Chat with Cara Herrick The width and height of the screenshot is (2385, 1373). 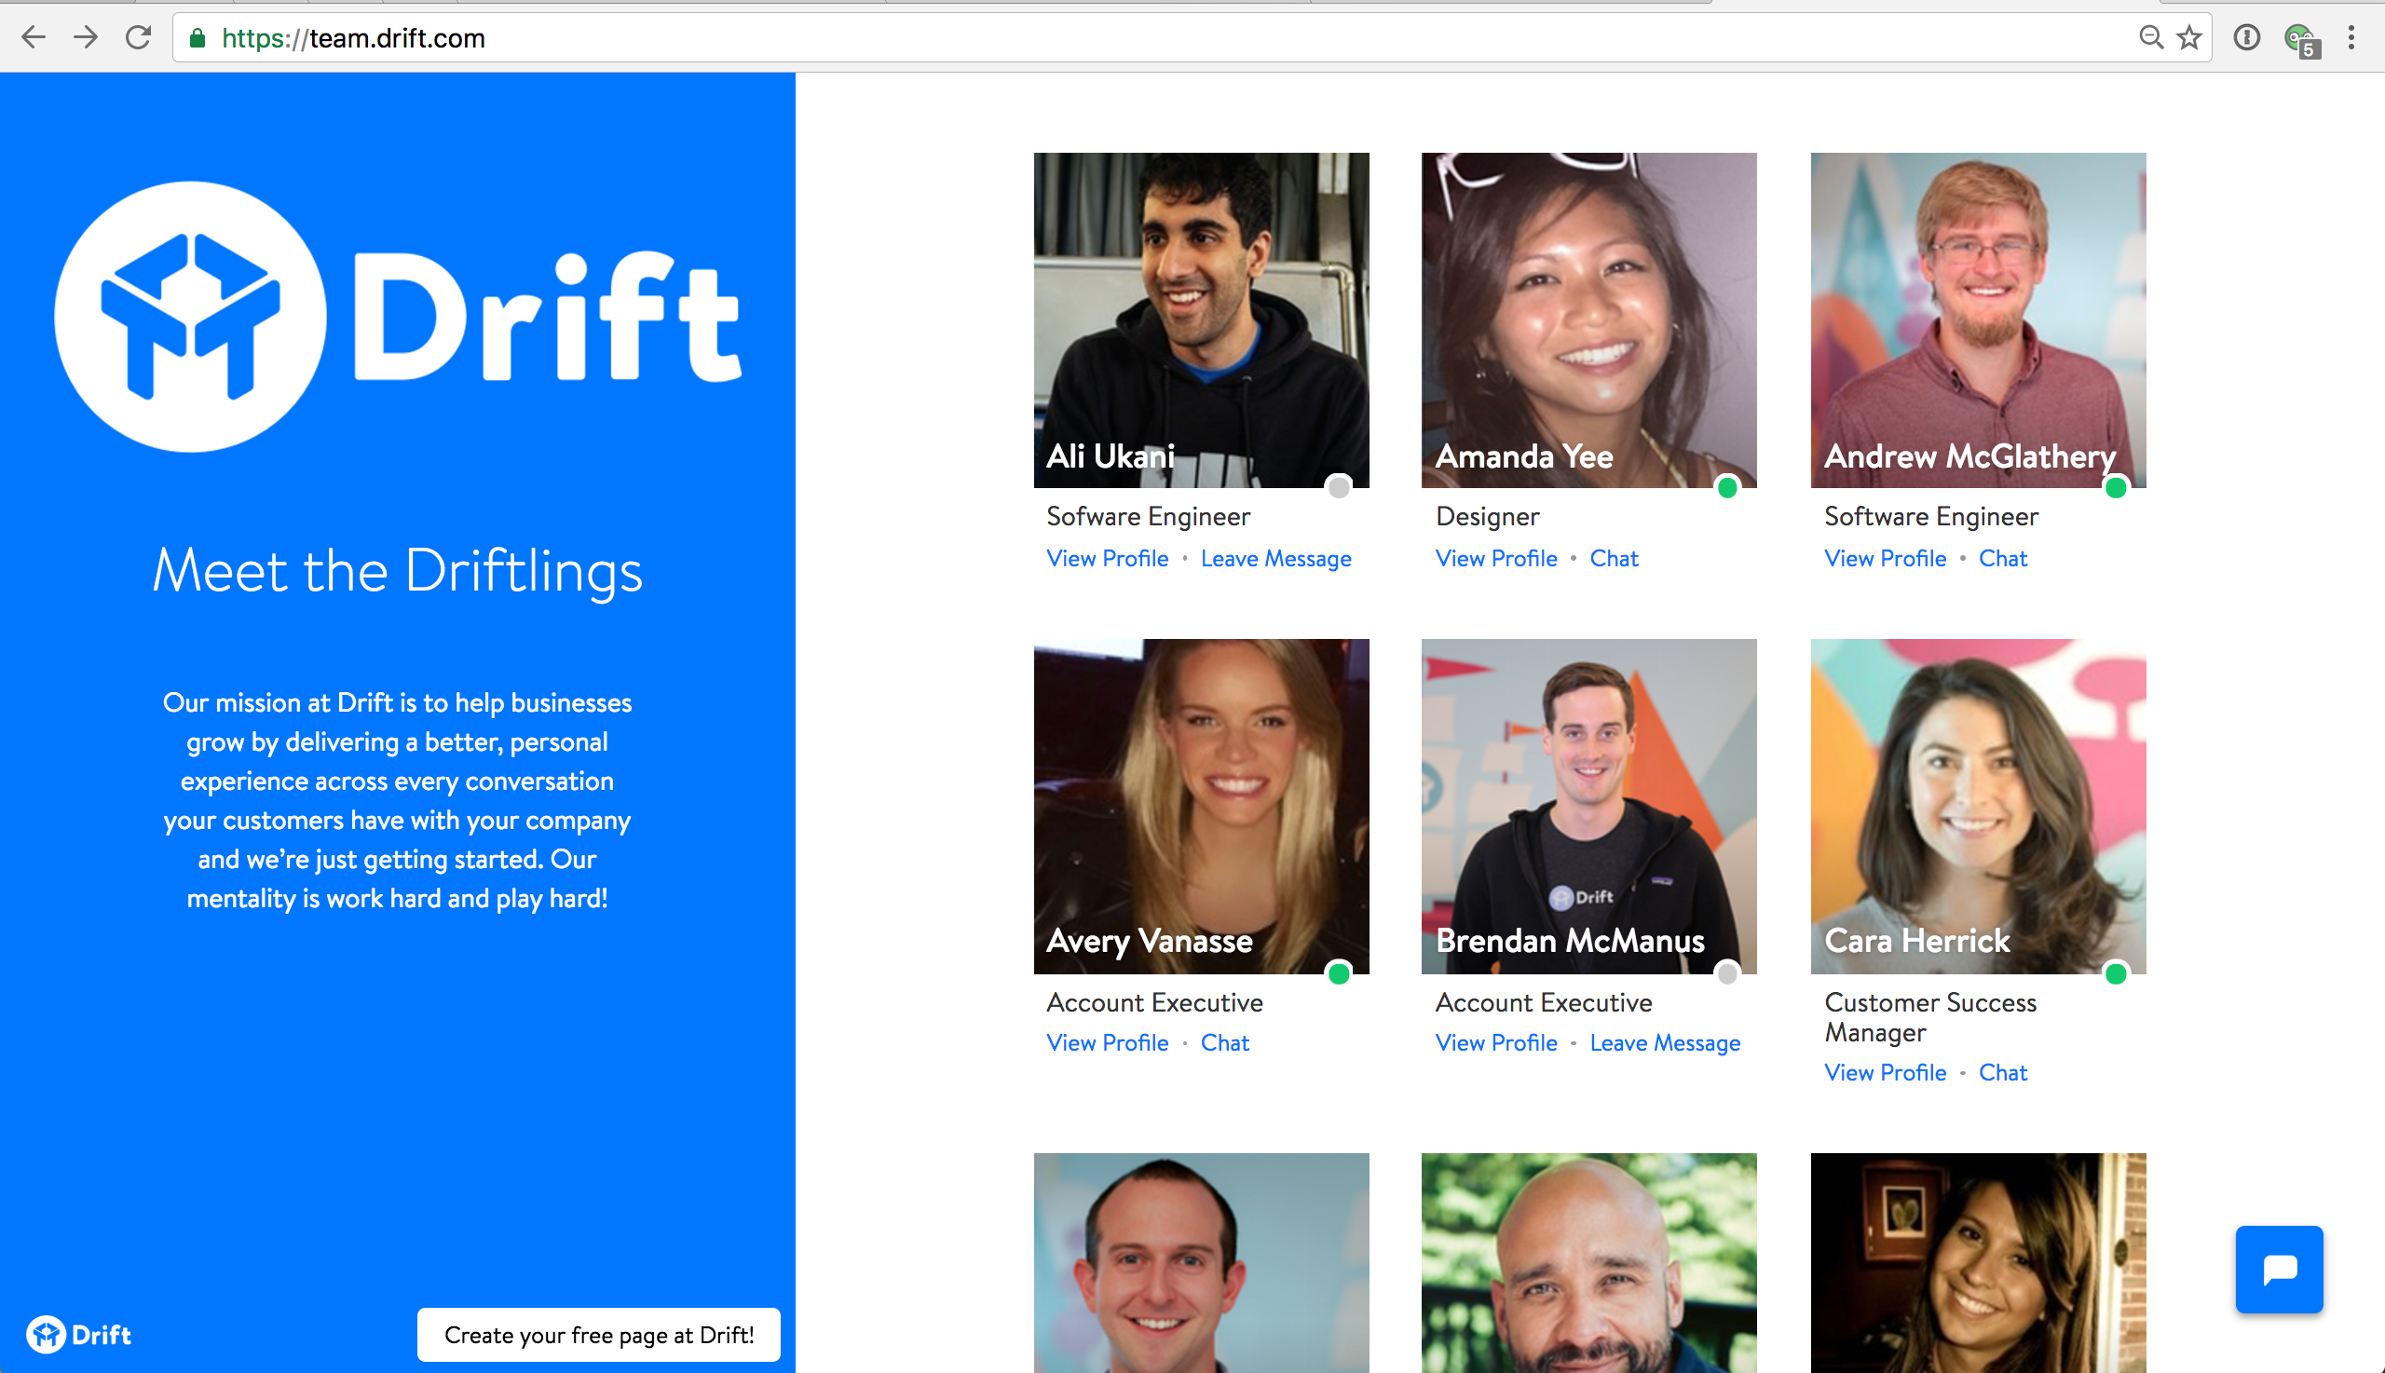click(x=2002, y=1072)
